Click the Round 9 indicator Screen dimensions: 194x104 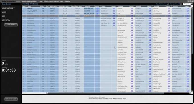click(x=3, y=63)
